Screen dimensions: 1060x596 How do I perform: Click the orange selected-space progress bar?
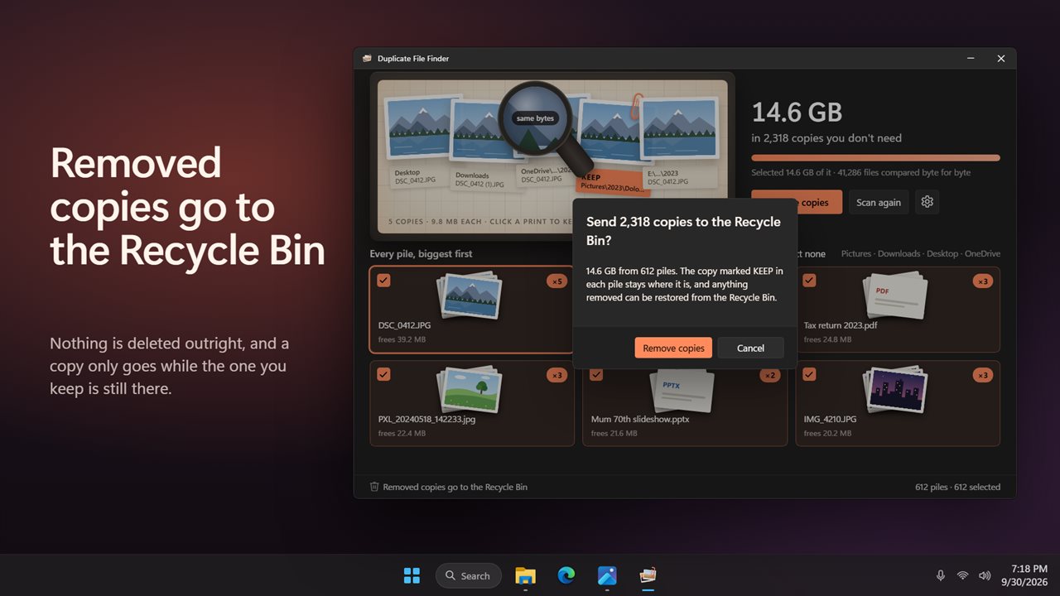pos(875,157)
